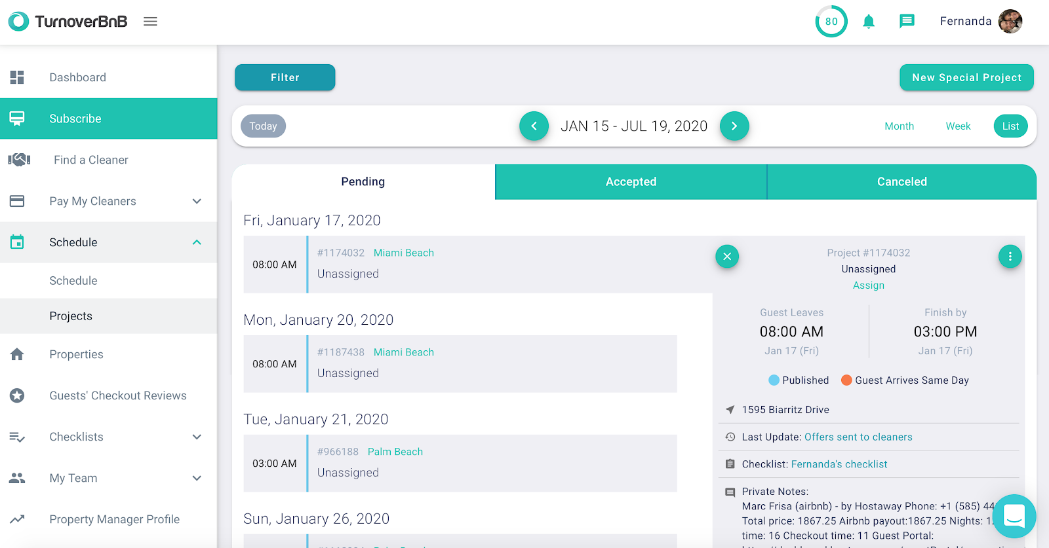Click Miami Beach link for #1187438
This screenshot has height=548, width=1049.
[x=404, y=352]
